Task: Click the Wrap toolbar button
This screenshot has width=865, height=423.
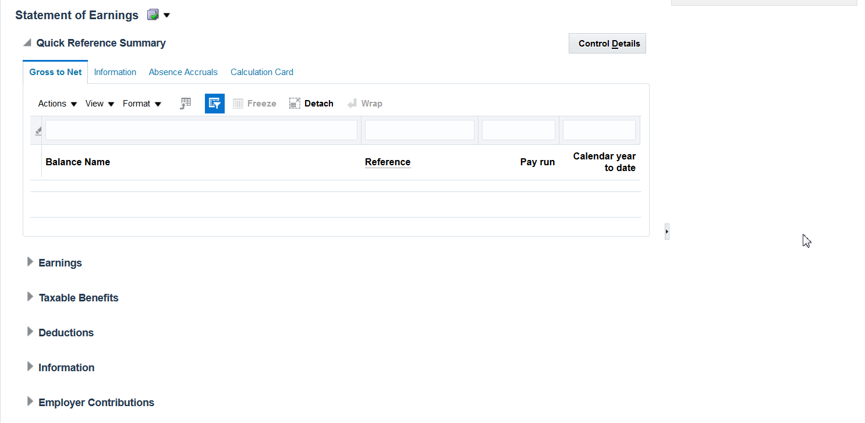Action: [x=365, y=104]
